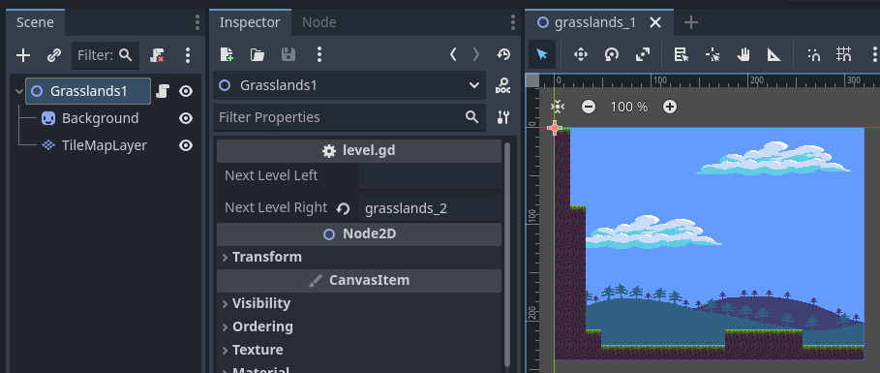Zoom in the 2D viewport
This screenshot has width=880, height=373.
670,107
